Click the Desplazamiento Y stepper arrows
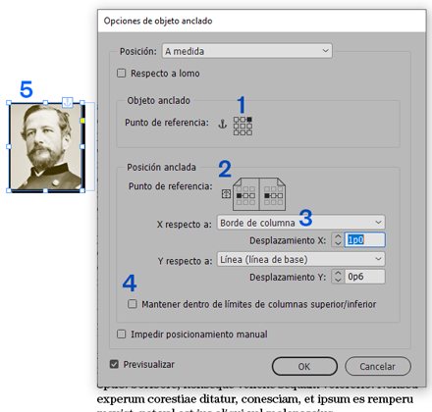The image size is (432, 412). [338, 277]
